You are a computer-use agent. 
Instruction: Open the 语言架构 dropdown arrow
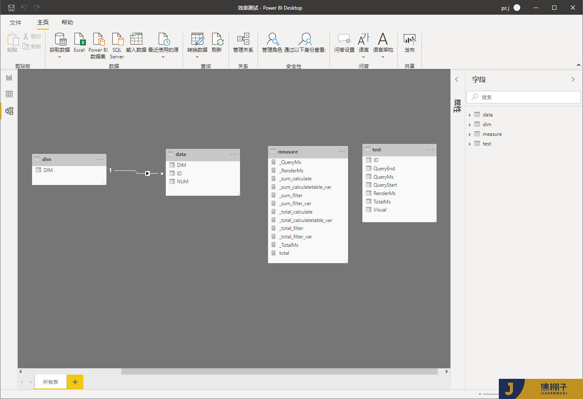point(383,57)
